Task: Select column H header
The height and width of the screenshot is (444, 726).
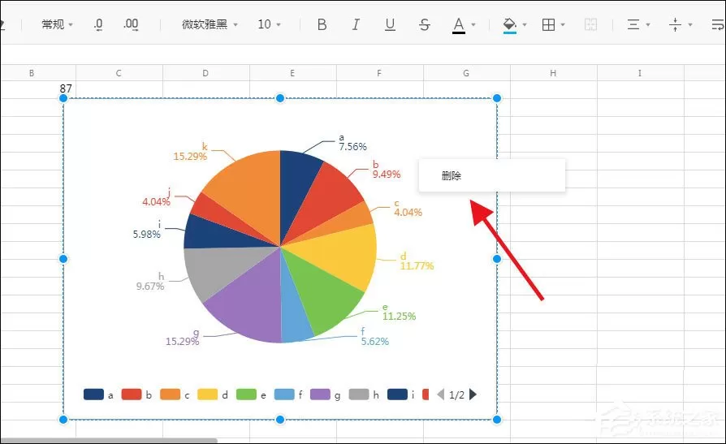Action: tap(553, 73)
